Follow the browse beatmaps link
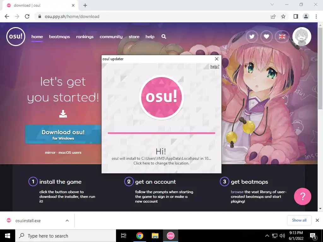Screen dimensions: 323x242 pyautogui.click(x=237, y=192)
